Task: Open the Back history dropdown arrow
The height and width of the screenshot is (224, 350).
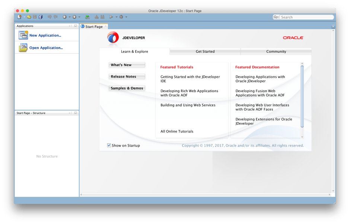Action: (x=69, y=17)
